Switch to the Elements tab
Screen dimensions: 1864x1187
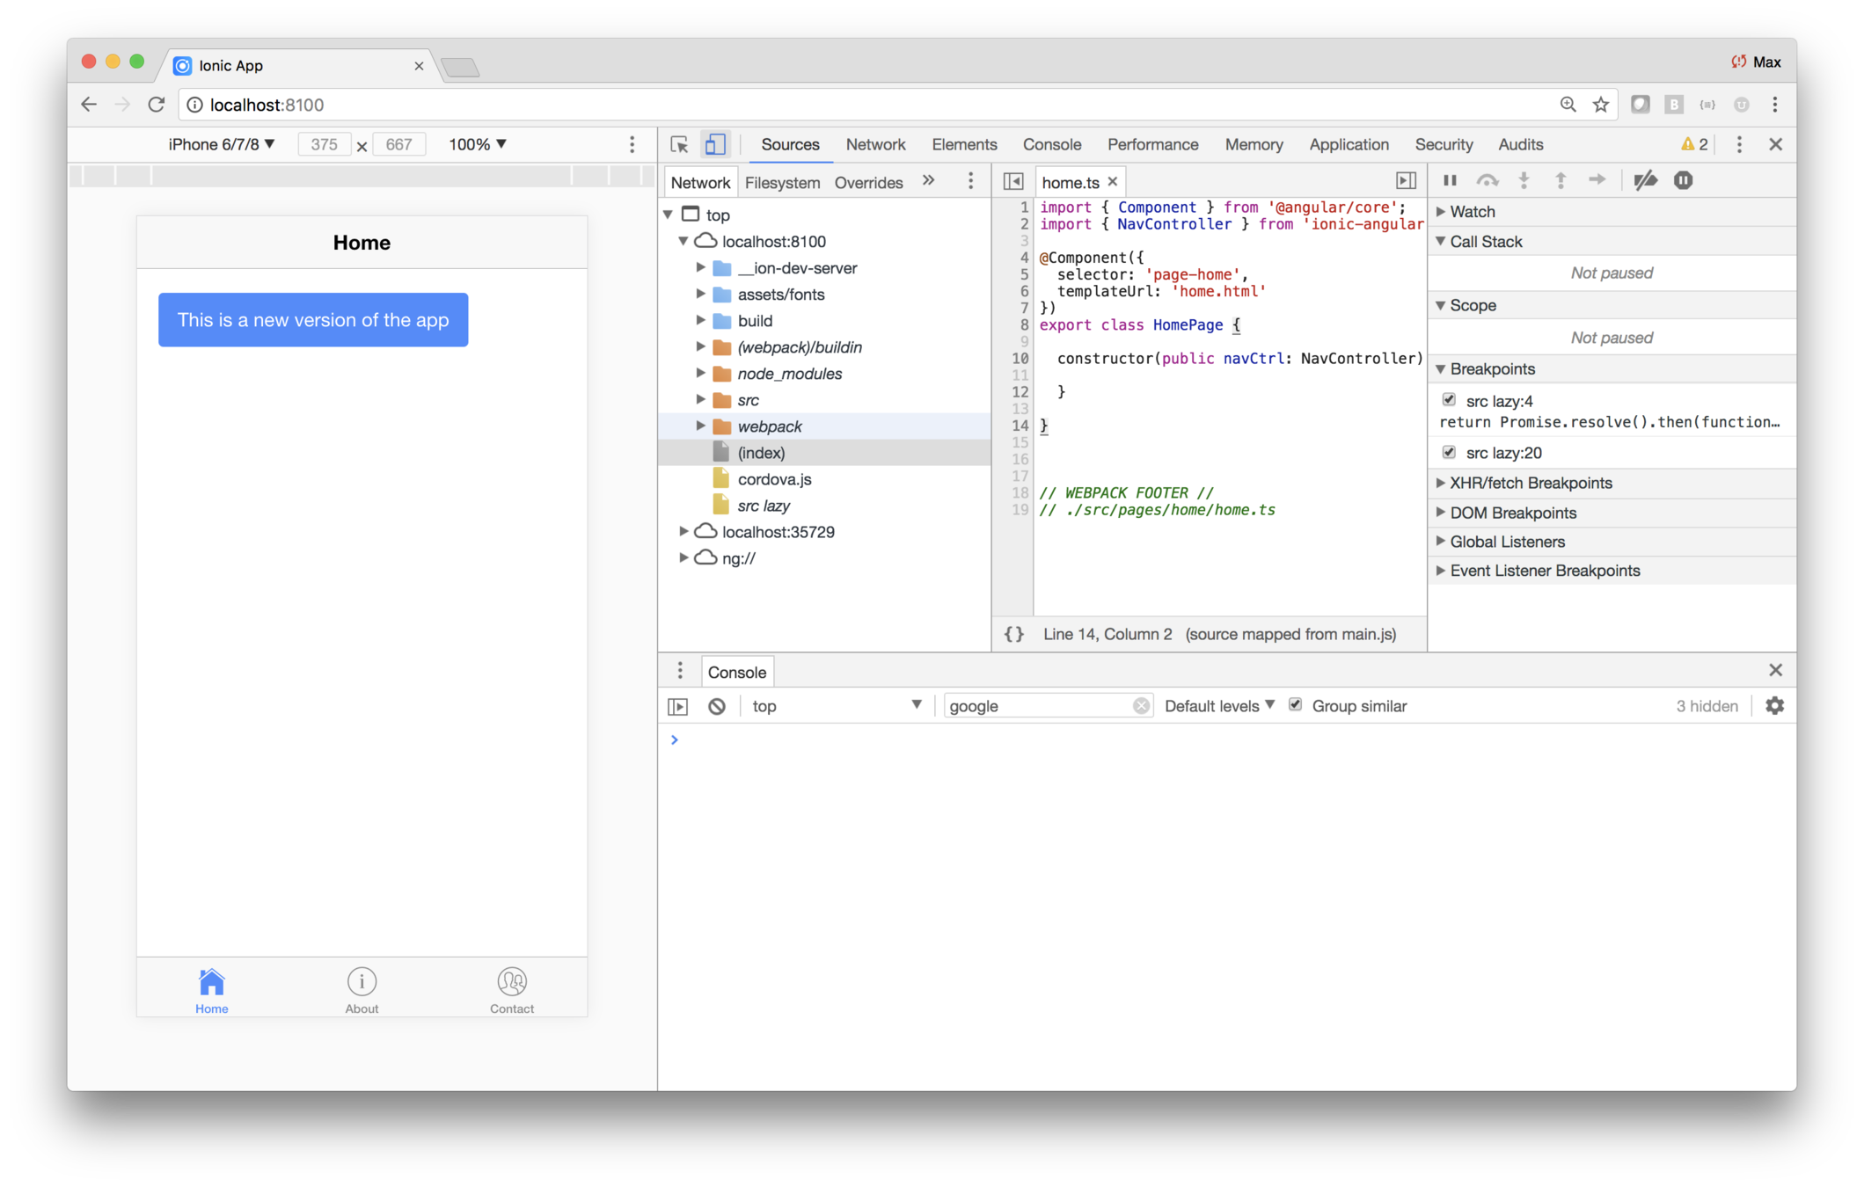coord(964,144)
